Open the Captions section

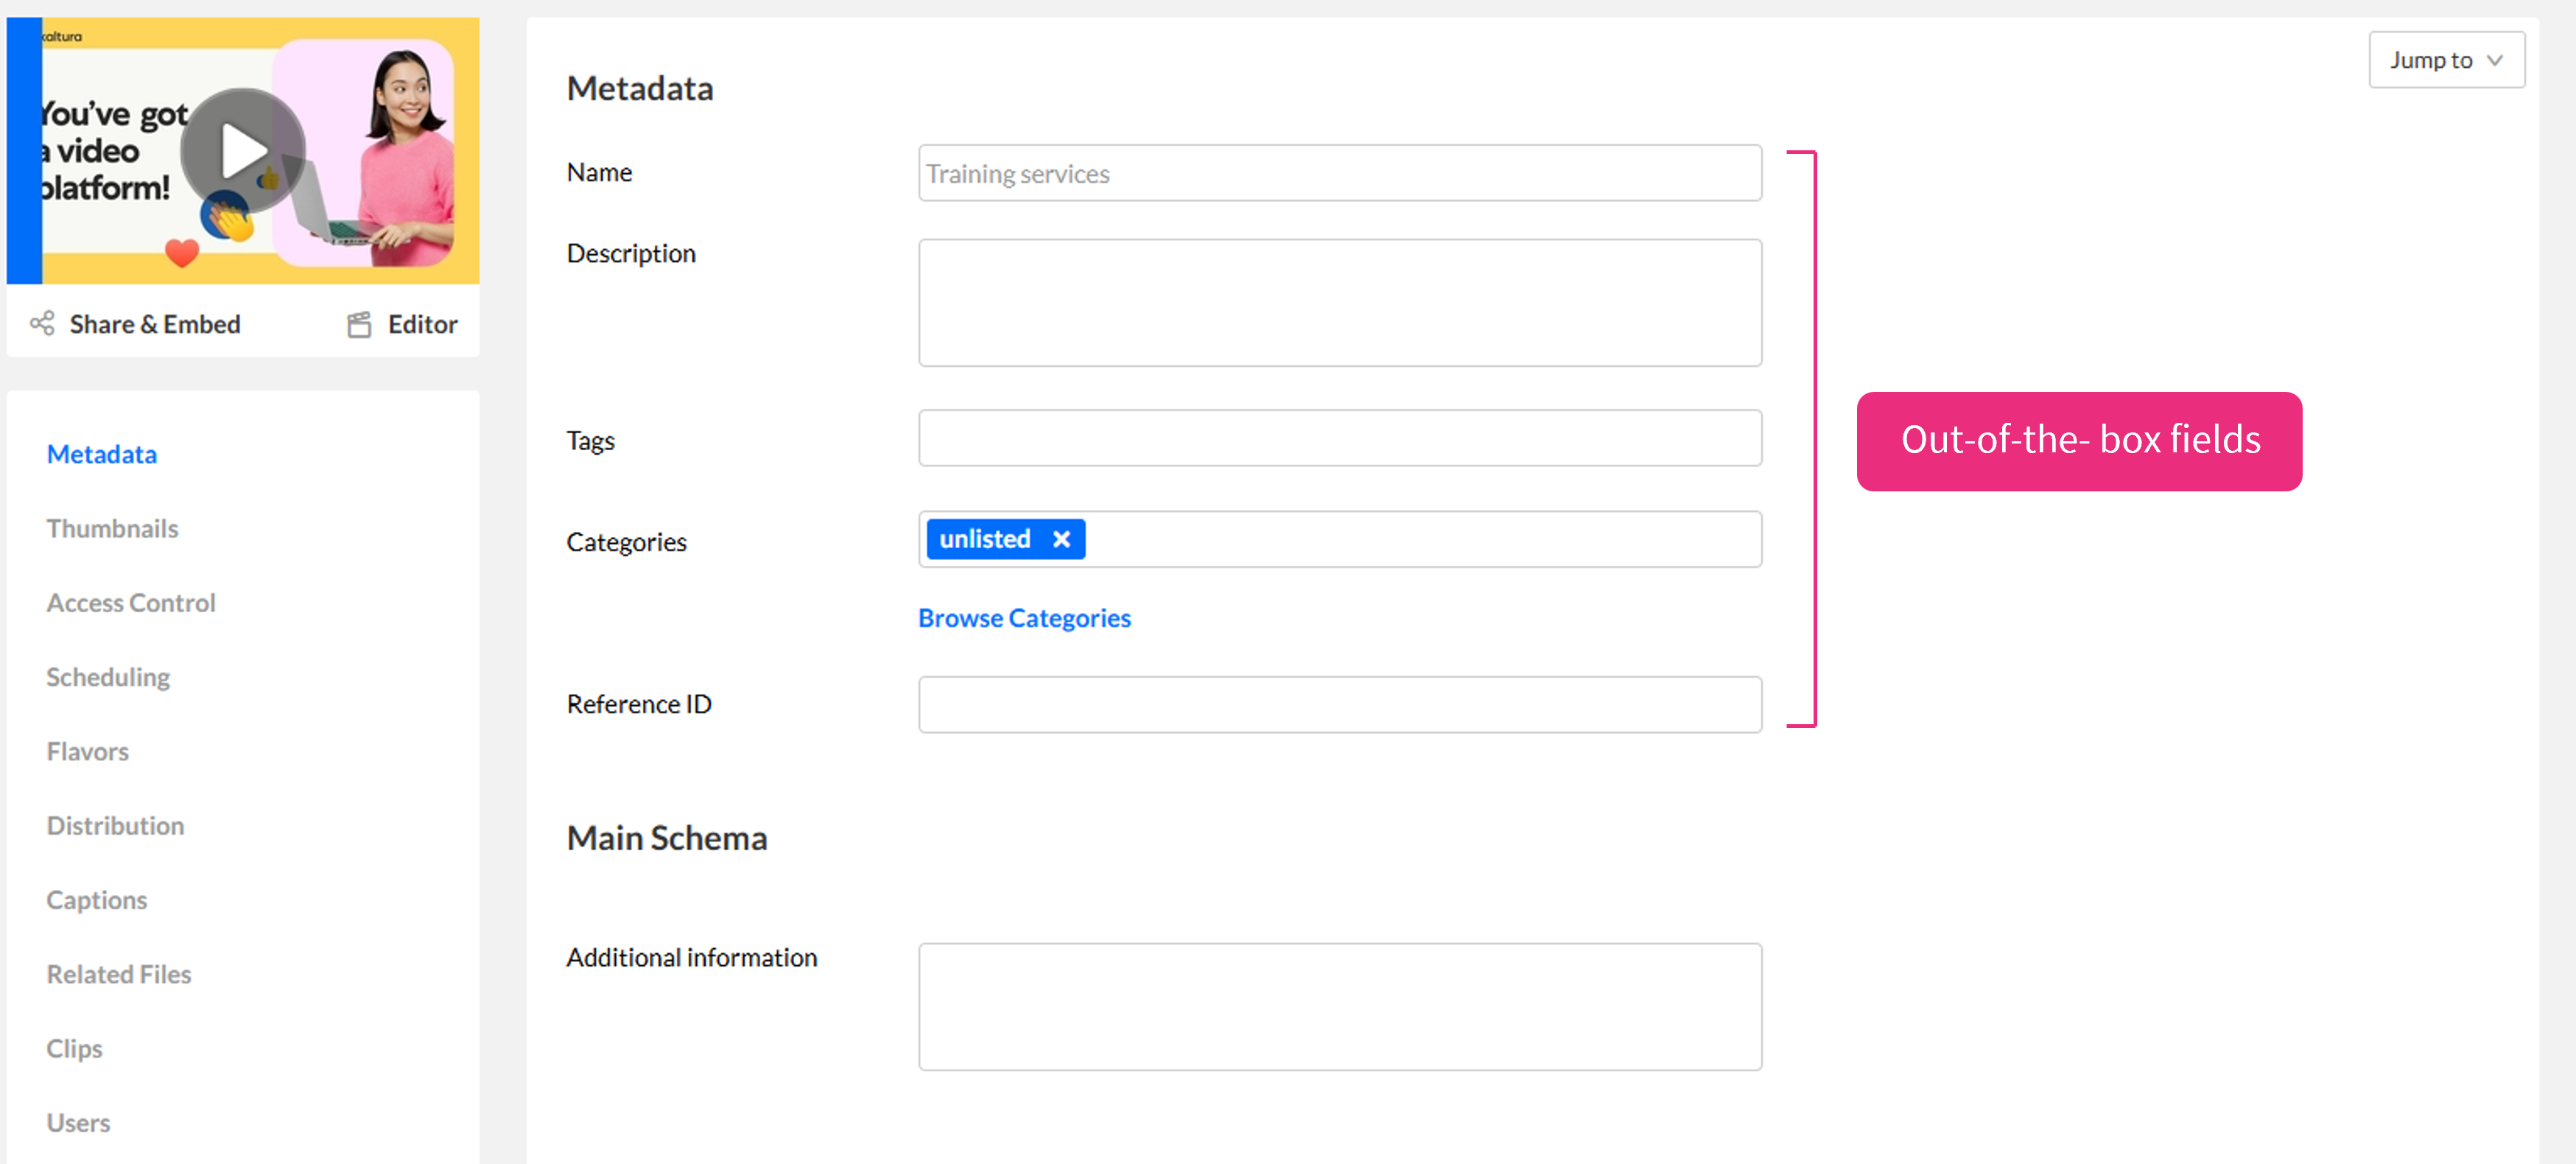[97, 900]
